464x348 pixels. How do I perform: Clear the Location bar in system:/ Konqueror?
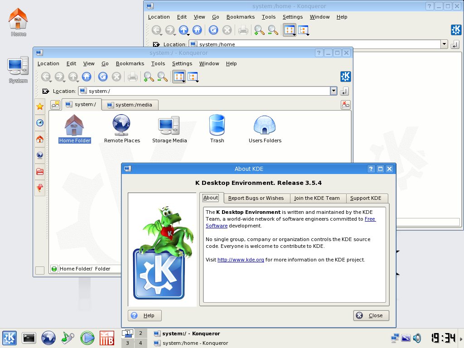pos(46,91)
